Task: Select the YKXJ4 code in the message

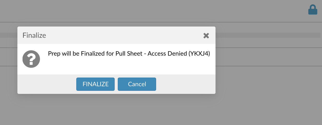Action: [199, 54]
